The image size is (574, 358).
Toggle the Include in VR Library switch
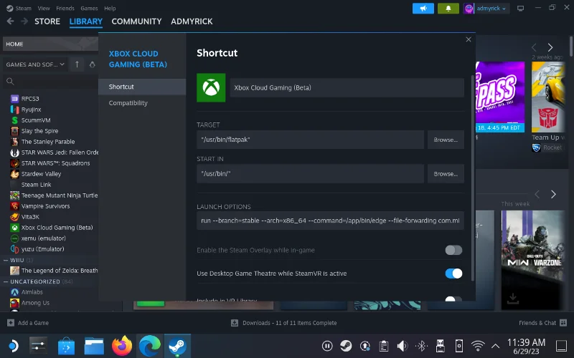click(453, 299)
